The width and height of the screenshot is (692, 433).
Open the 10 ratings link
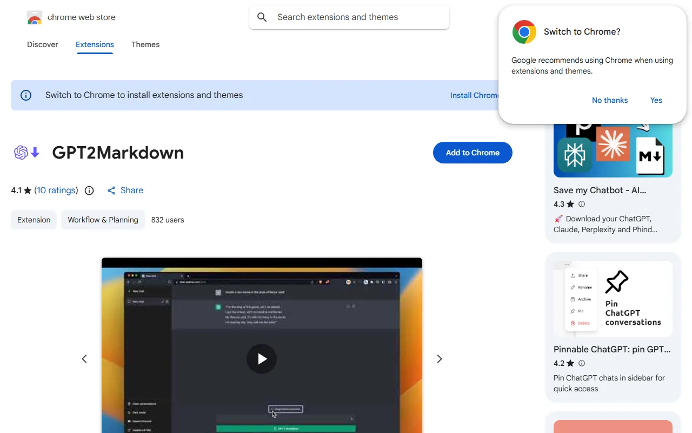(56, 191)
